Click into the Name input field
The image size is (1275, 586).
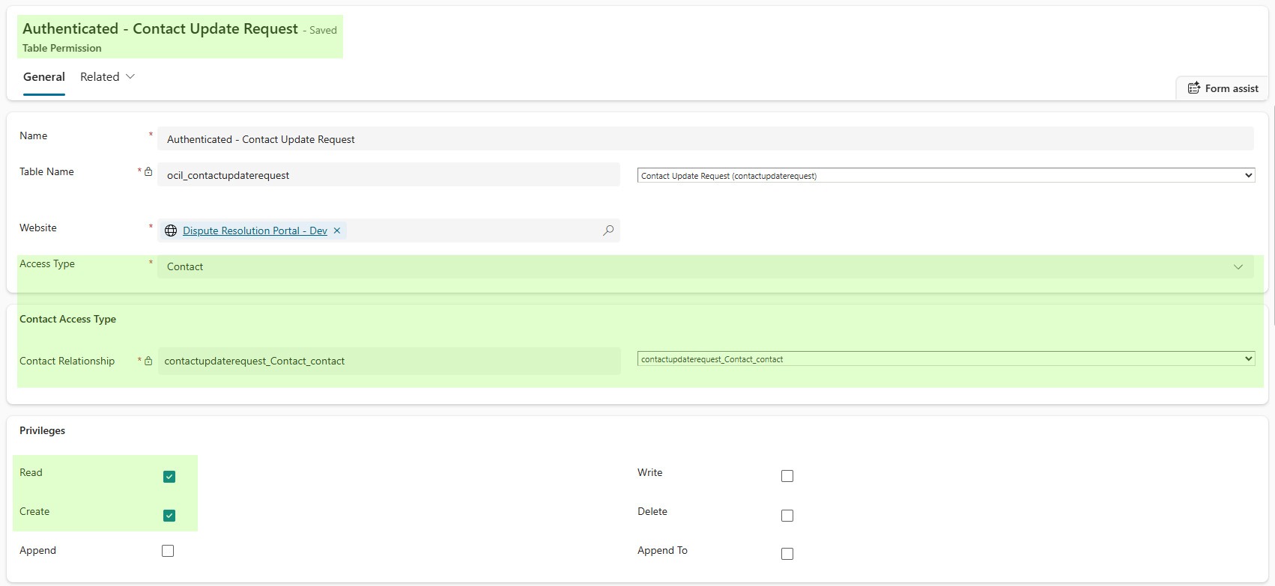pyautogui.click(x=704, y=139)
